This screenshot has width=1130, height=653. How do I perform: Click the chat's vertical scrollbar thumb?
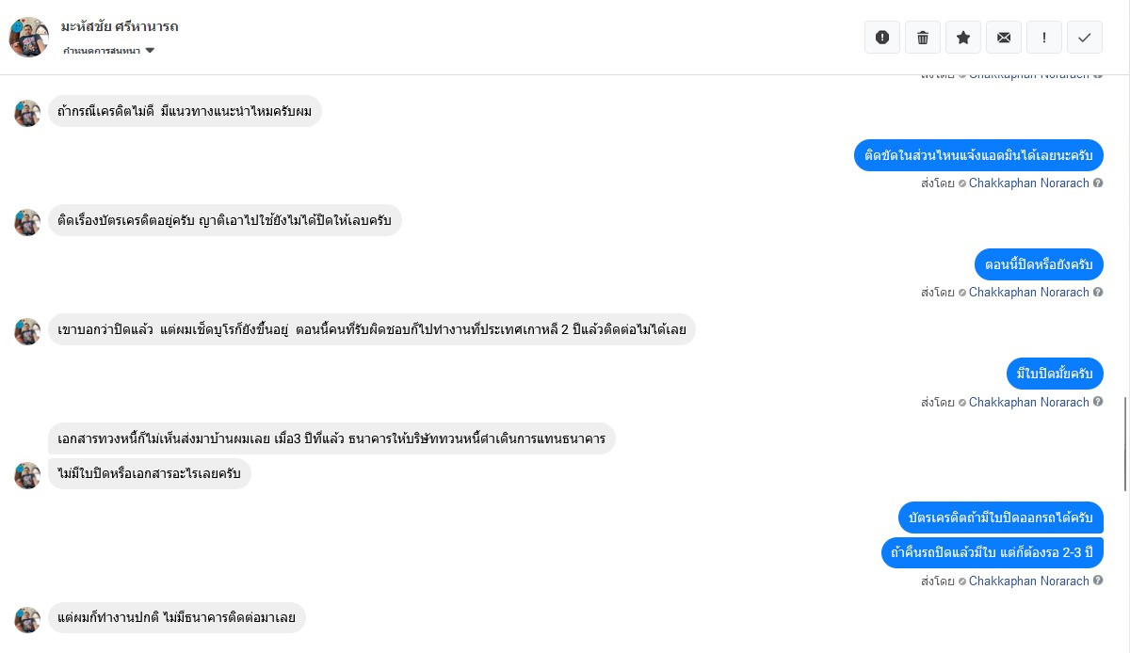click(x=1125, y=443)
